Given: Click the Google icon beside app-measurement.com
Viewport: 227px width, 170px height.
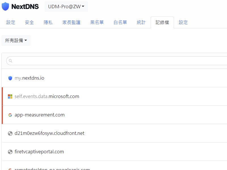Looking at the screenshot, I should point(10,115).
